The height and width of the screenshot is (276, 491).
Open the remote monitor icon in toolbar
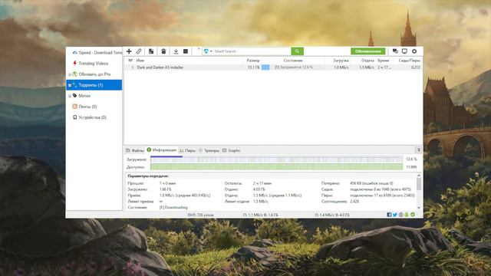[x=404, y=51]
